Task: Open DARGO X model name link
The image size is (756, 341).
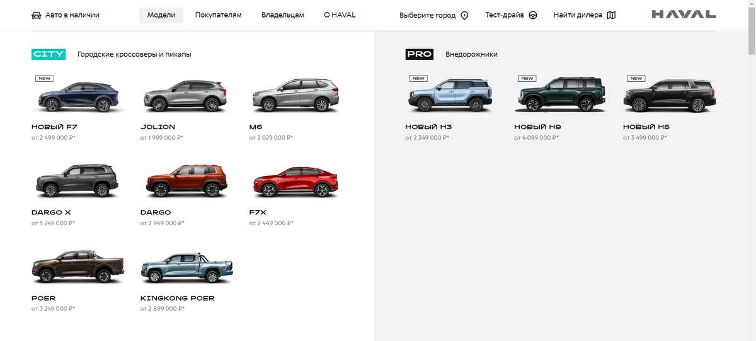Action: click(x=51, y=213)
